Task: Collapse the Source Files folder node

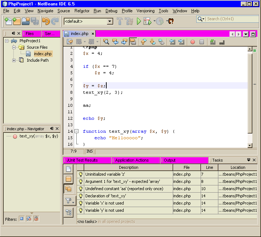Action: point(14,48)
